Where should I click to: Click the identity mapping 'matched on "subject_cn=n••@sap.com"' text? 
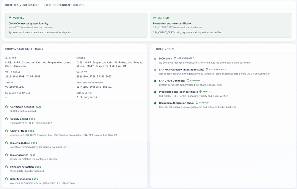click(43, 183)
